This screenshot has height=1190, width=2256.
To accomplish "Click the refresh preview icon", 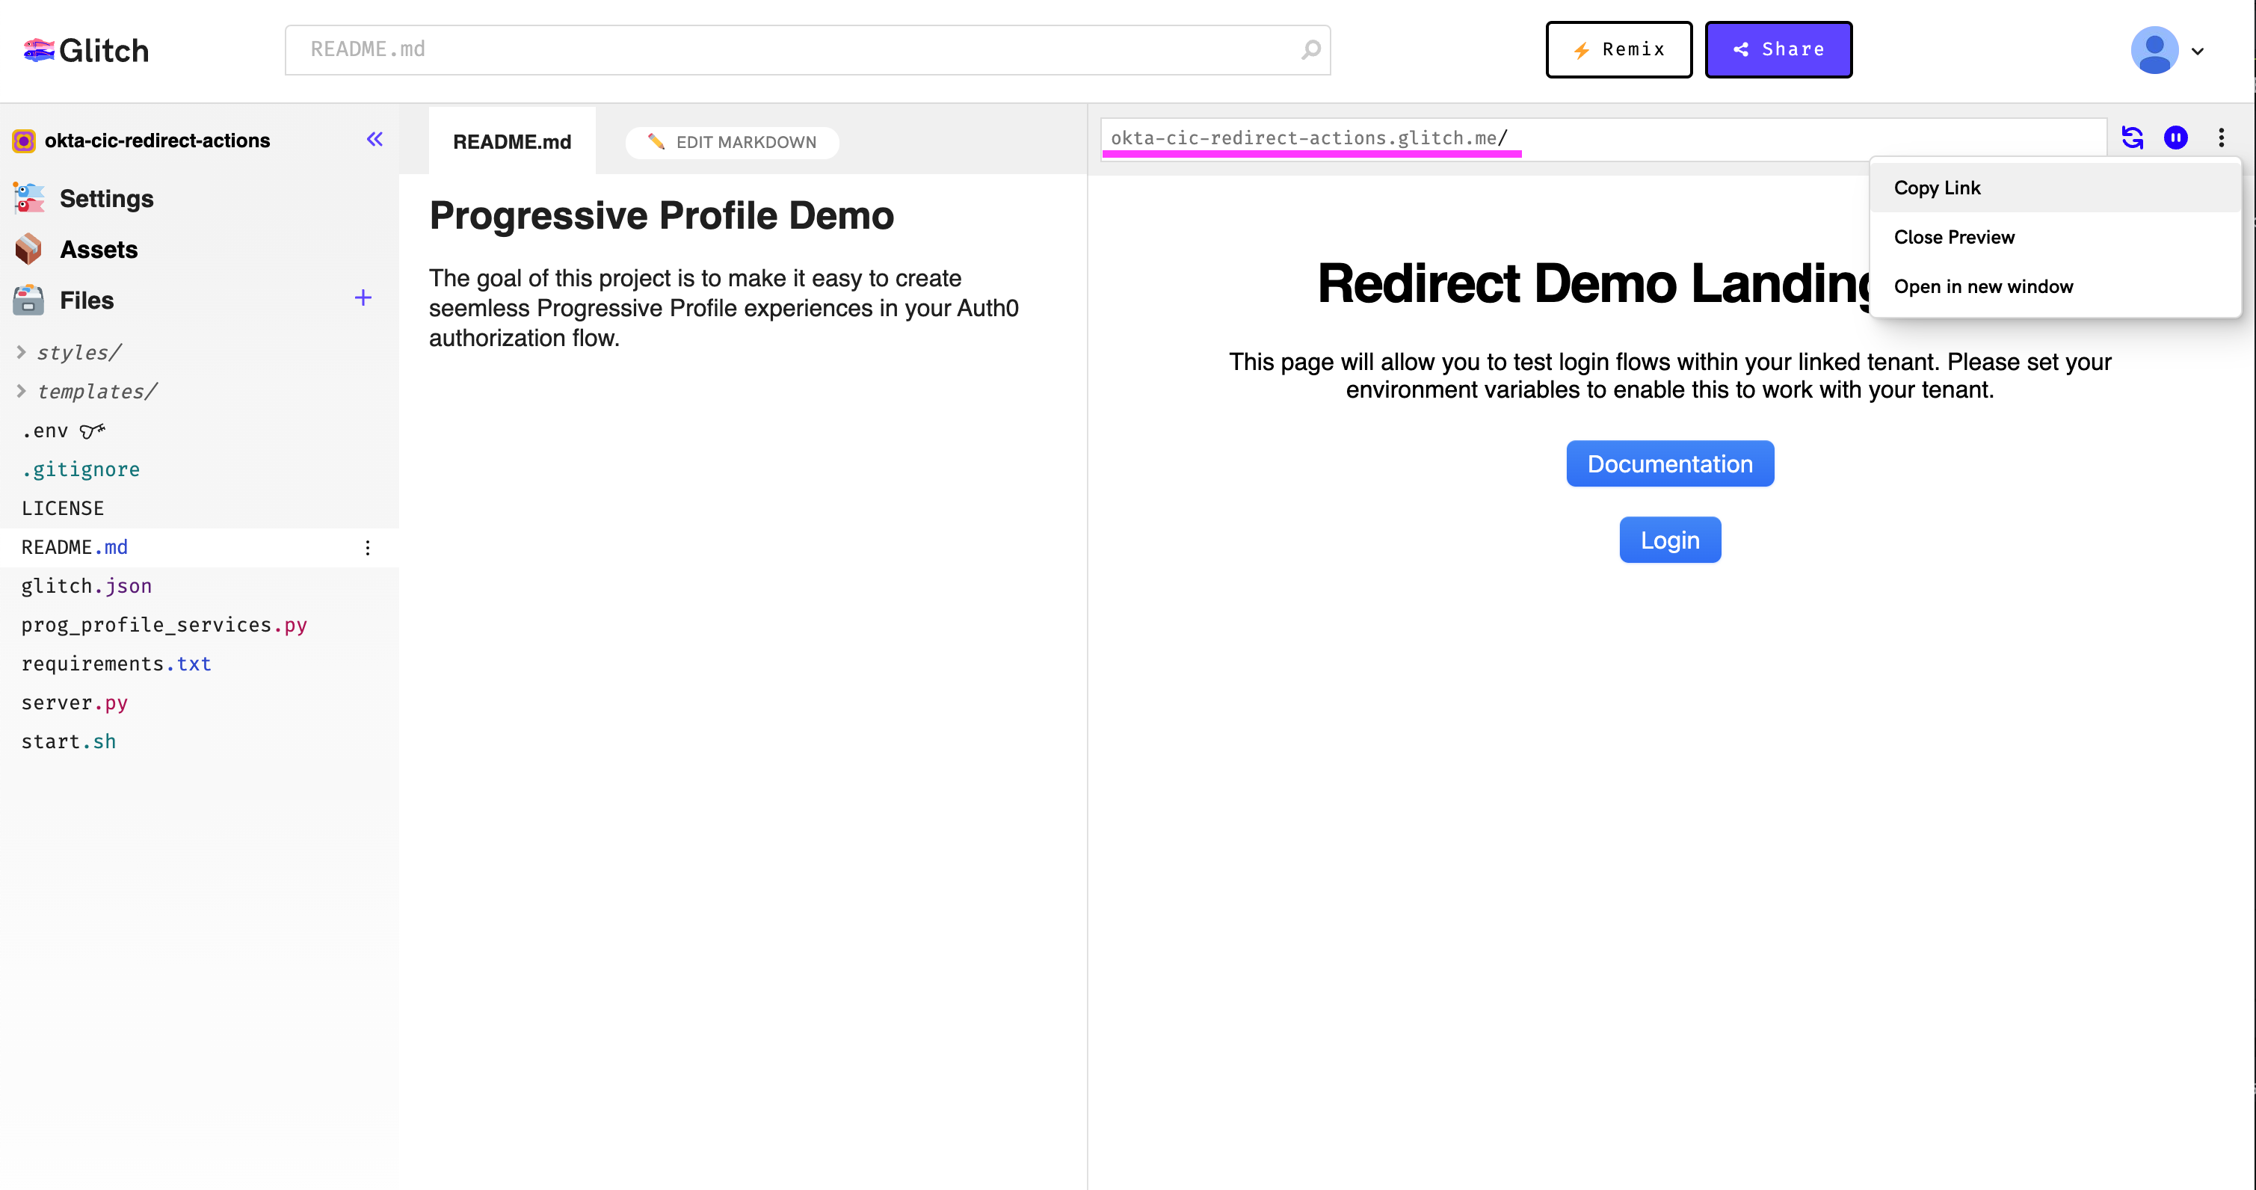I will (2132, 138).
